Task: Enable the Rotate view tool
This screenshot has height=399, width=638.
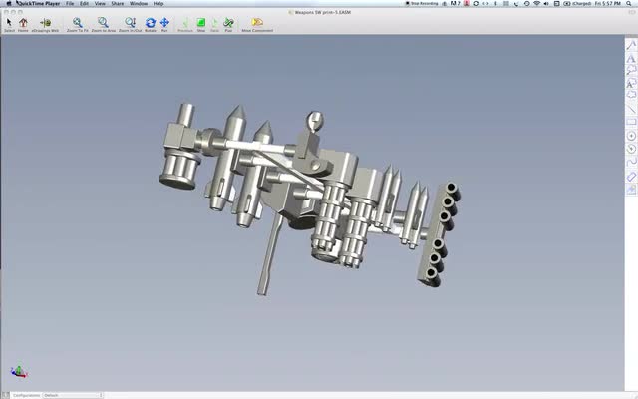Action: (151, 22)
